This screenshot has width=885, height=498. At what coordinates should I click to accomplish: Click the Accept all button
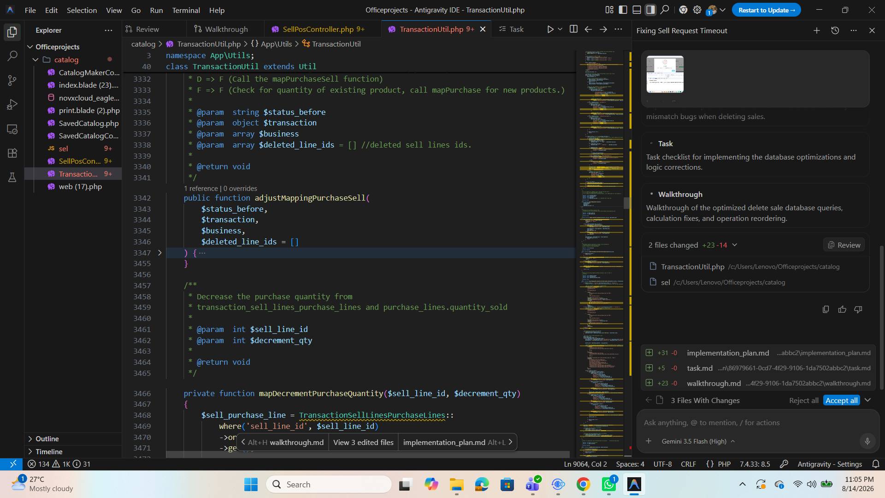(x=841, y=400)
